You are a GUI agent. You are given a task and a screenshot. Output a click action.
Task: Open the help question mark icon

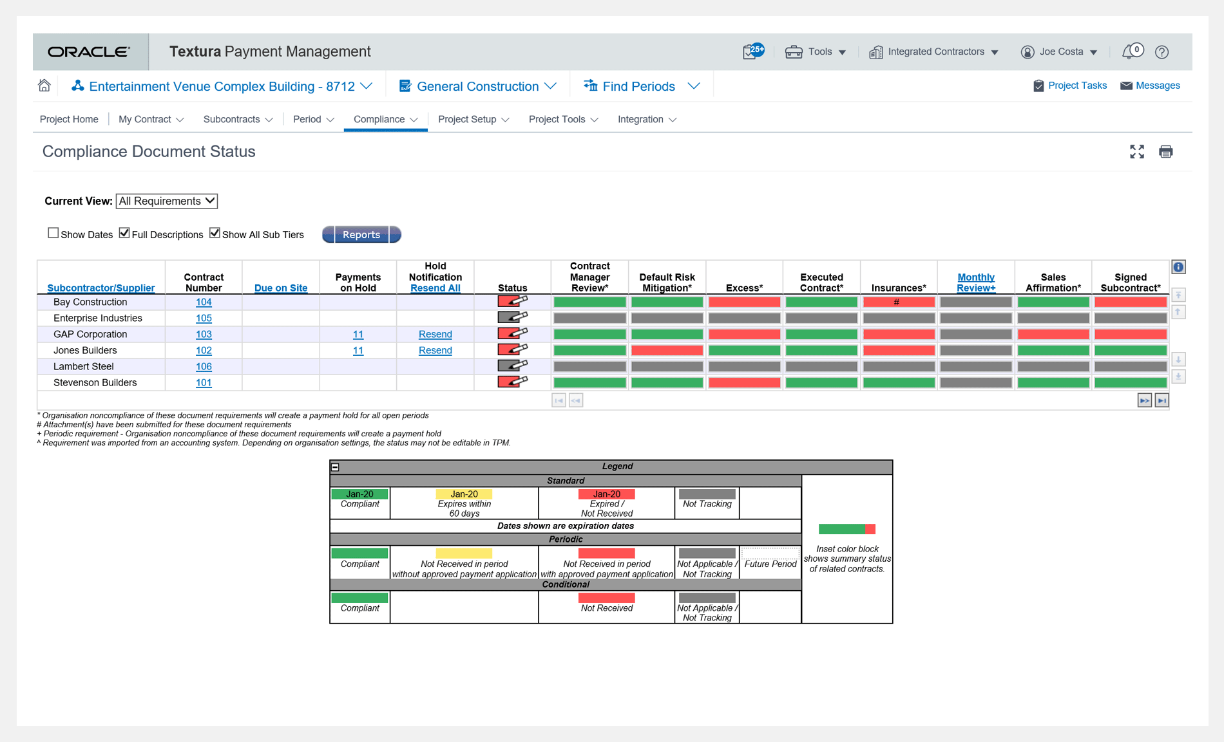pos(1162,52)
